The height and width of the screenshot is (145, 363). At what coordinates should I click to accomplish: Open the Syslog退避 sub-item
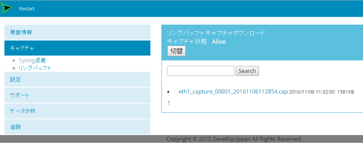(32, 60)
